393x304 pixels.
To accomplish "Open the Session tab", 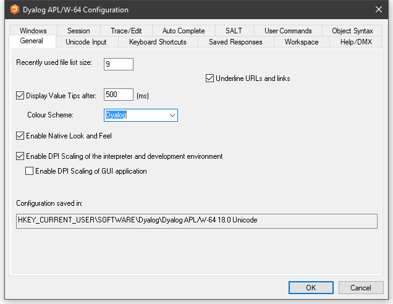I will (78, 31).
